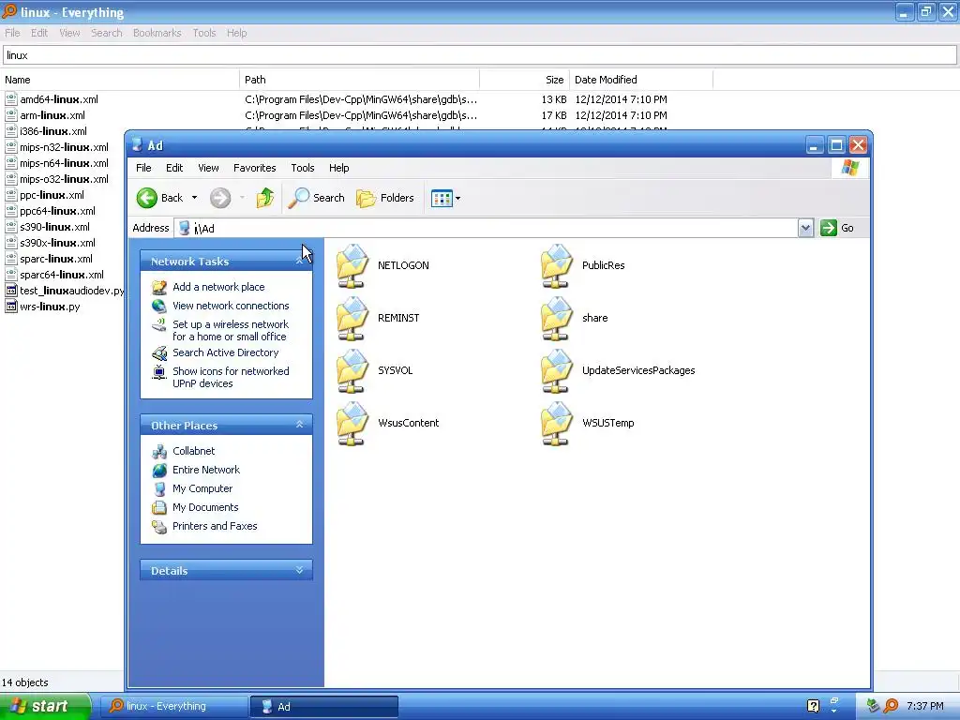The width and height of the screenshot is (960, 720).
Task: Select the REMINST share icon
Action: click(x=352, y=319)
